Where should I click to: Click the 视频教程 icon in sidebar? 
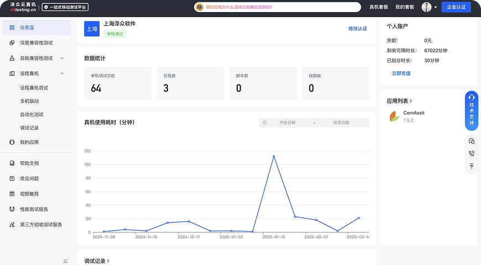click(12, 194)
